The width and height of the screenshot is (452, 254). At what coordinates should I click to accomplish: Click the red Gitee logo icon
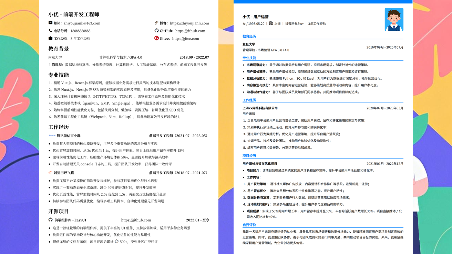[156, 38]
